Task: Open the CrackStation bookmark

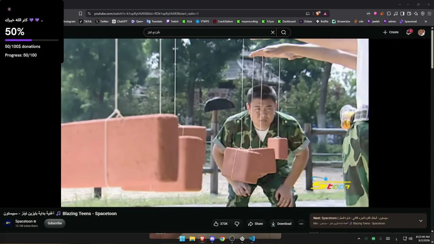Action: [x=223, y=21]
